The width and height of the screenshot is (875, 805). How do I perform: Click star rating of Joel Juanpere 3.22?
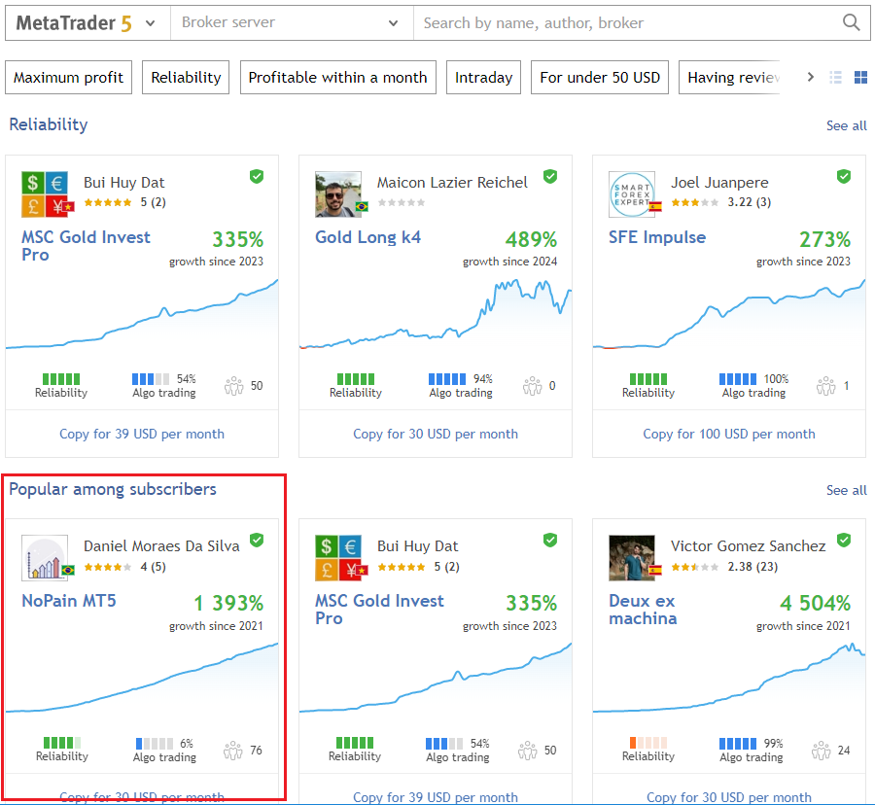click(x=695, y=202)
